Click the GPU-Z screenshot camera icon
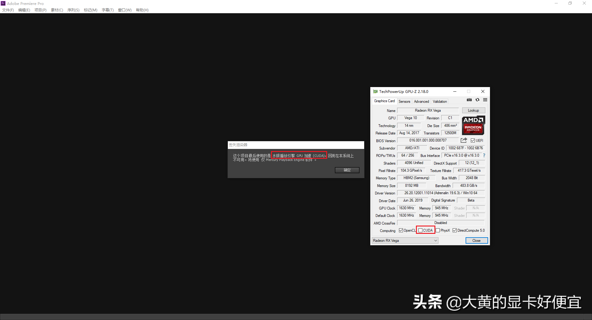Screen dimensions: 592x320 pos(469,100)
